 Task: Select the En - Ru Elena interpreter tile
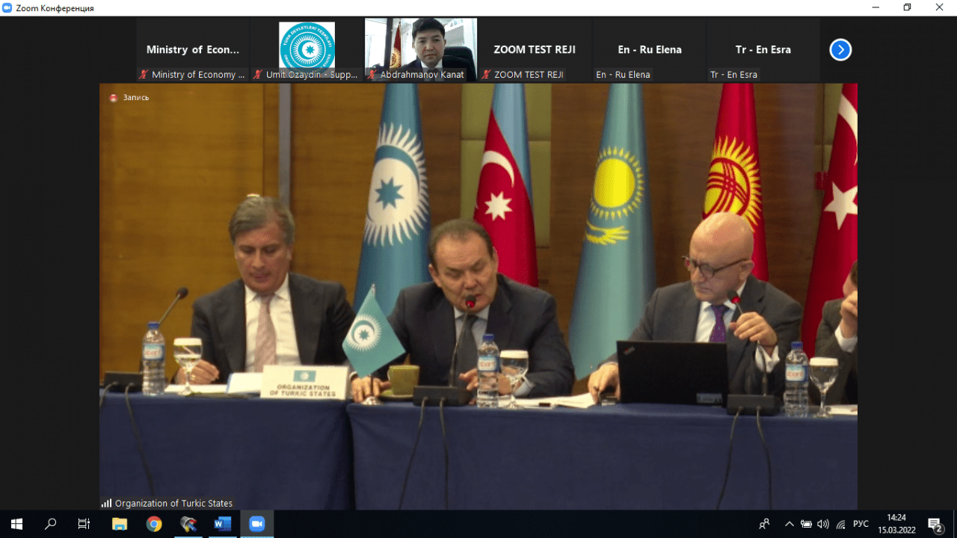pyautogui.click(x=649, y=49)
